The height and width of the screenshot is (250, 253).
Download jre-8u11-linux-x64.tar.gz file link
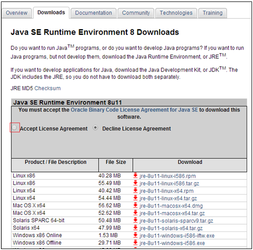point(168,199)
